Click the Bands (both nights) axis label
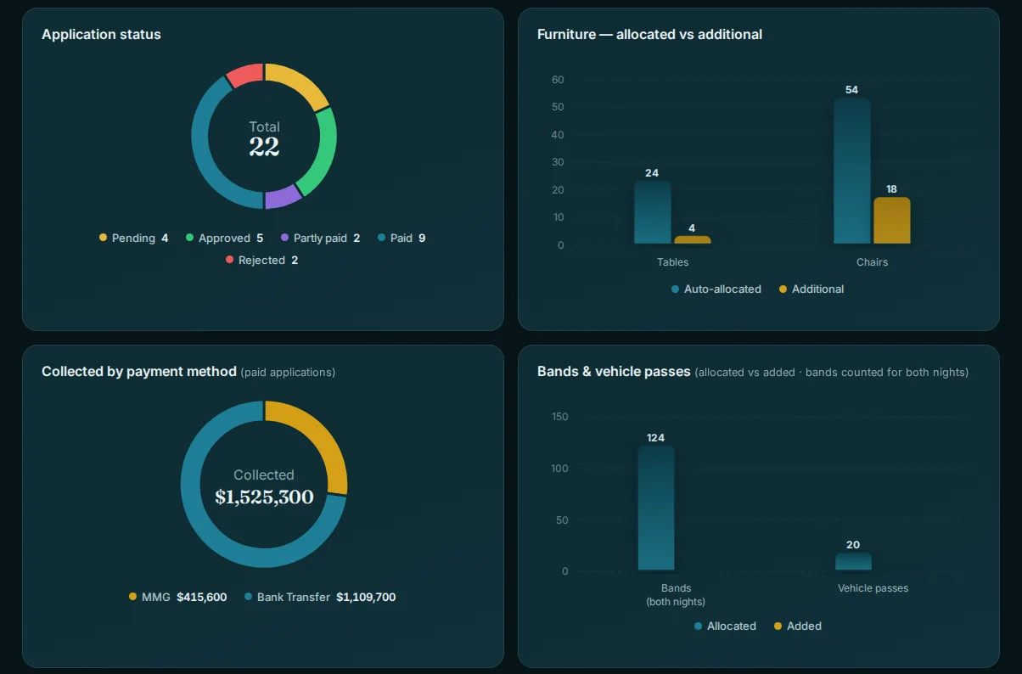1022x674 pixels. (x=676, y=594)
